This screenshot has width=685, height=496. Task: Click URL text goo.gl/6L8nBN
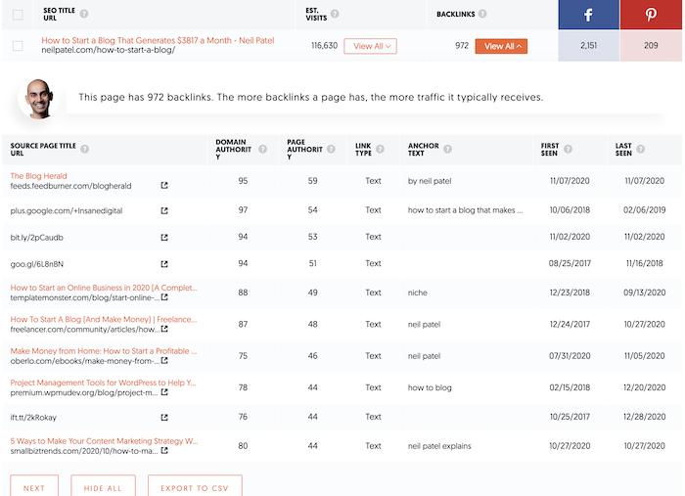tap(37, 264)
